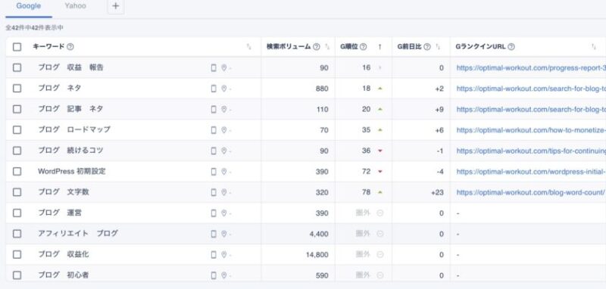Screen dimensions: 606x289
Task: Select checkbox for ブログ 記事 ネタ
Action: 17,109
